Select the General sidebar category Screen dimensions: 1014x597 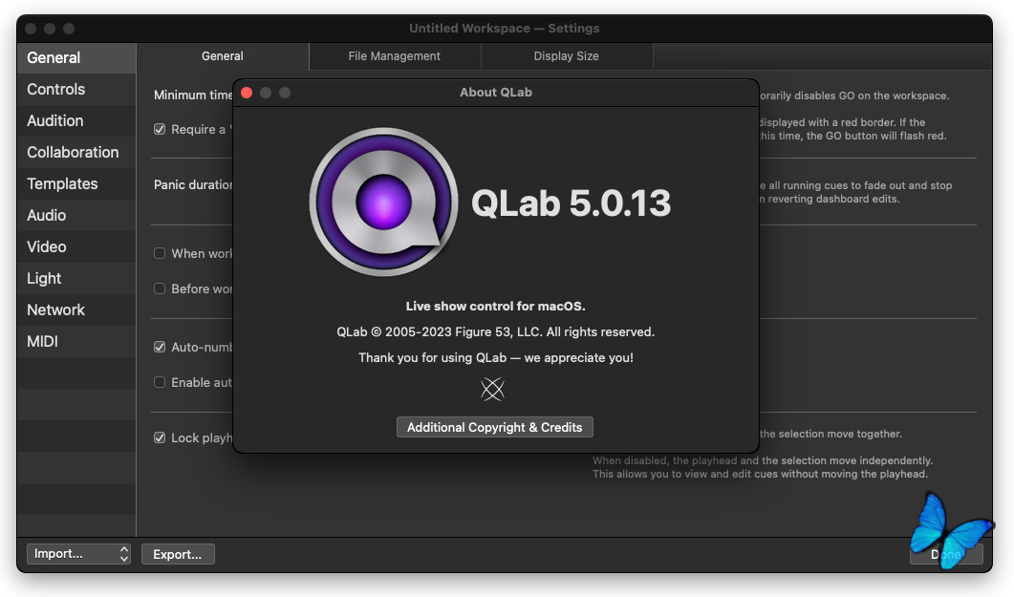[x=76, y=57]
